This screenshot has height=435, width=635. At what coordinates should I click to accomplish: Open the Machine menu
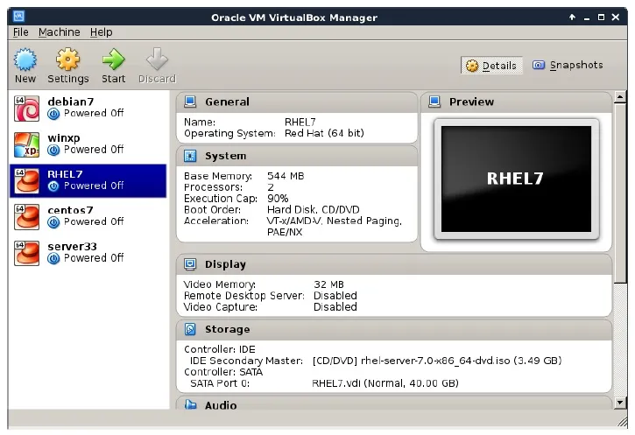[x=60, y=32]
